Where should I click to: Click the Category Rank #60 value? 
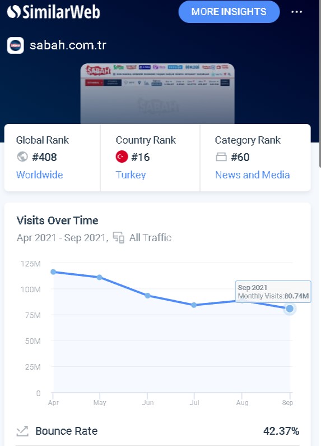(240, 157)
